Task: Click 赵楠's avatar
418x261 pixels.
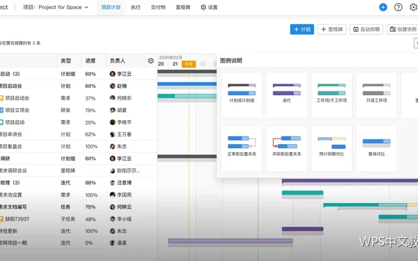Action: point(112,86)
